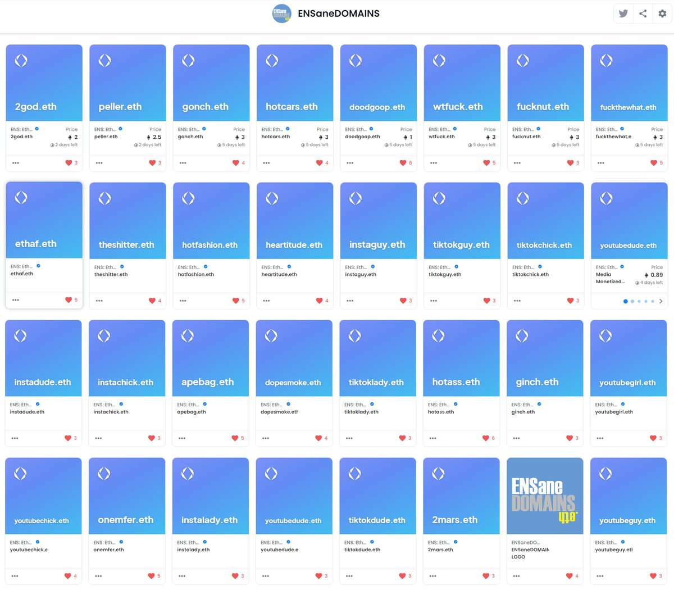Click '5 days left' on doodgoop.eth card

[398, 145]
